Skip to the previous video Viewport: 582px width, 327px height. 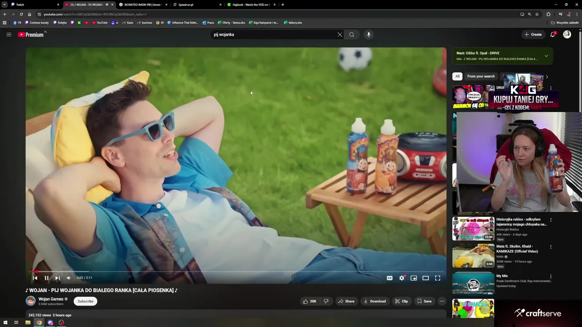click(x=35, y=278)
